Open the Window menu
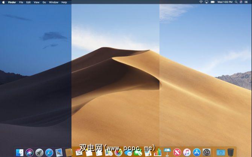Image resolution: width=252 pixels, height=157 pixels. tap(54, 2)
